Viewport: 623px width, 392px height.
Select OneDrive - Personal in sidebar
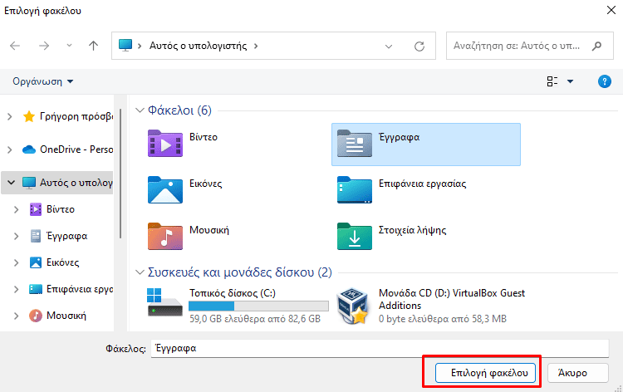click(x=67, y=149)
